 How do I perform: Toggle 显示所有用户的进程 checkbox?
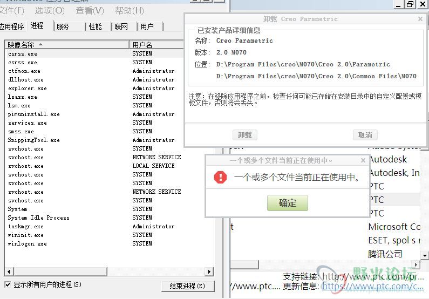[8, 284]
